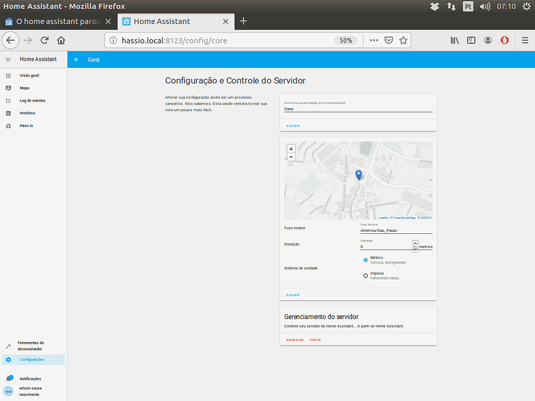The height and width of the screenshot is (401, 535).
Task: Increase Elevação using the up stepper arrow
Action: tap(415, 242)
